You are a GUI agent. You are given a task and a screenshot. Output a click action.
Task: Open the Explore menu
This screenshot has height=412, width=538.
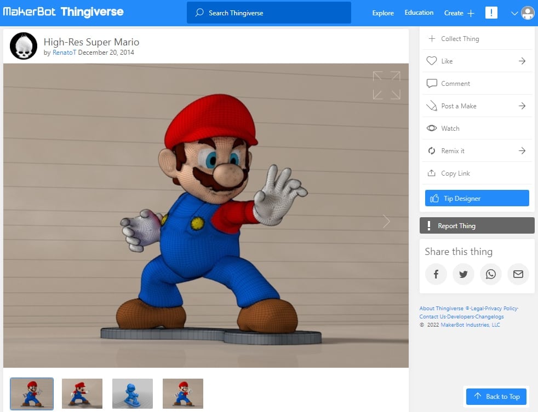[383, 13]
